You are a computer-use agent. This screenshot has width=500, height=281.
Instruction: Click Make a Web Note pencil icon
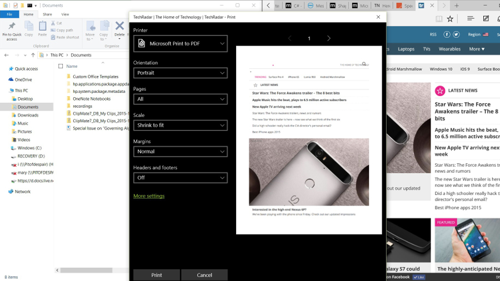click(486, 18)
